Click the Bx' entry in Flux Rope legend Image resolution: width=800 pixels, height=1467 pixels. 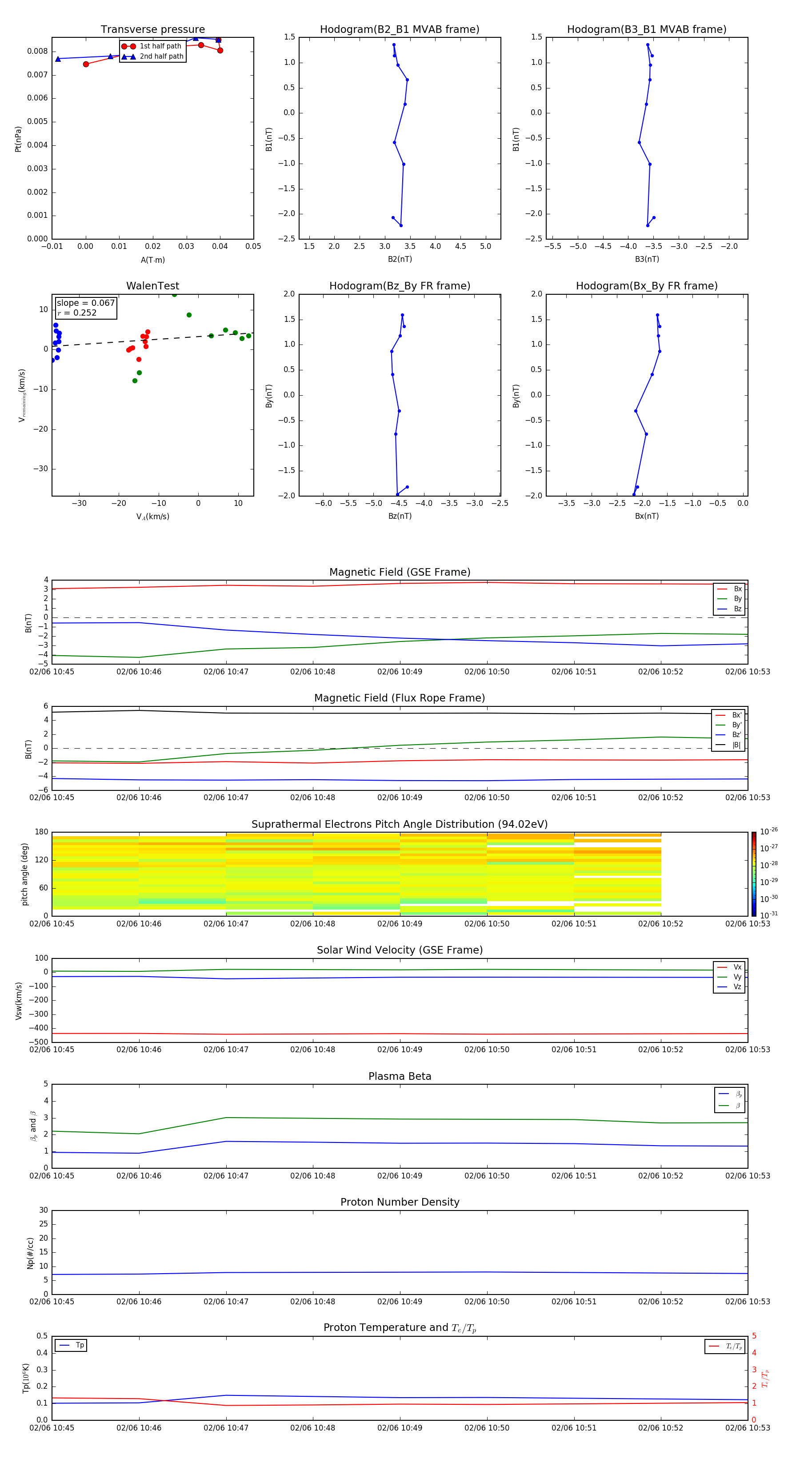728,715
